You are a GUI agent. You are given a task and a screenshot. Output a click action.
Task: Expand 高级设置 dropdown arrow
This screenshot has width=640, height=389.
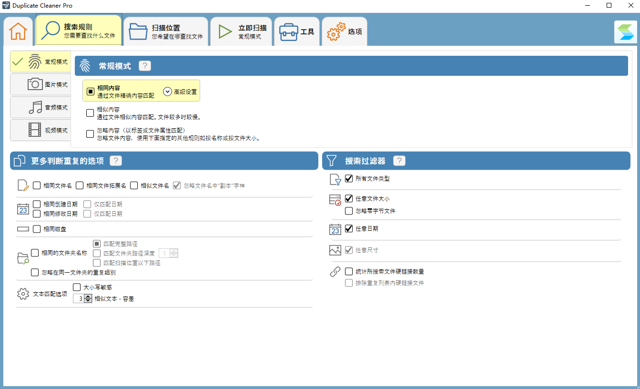[x=167, y=92]
